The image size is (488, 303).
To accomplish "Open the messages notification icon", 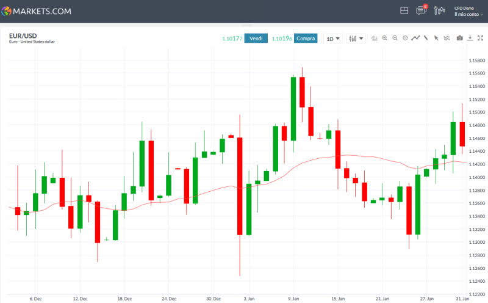I will coord(421,11).
